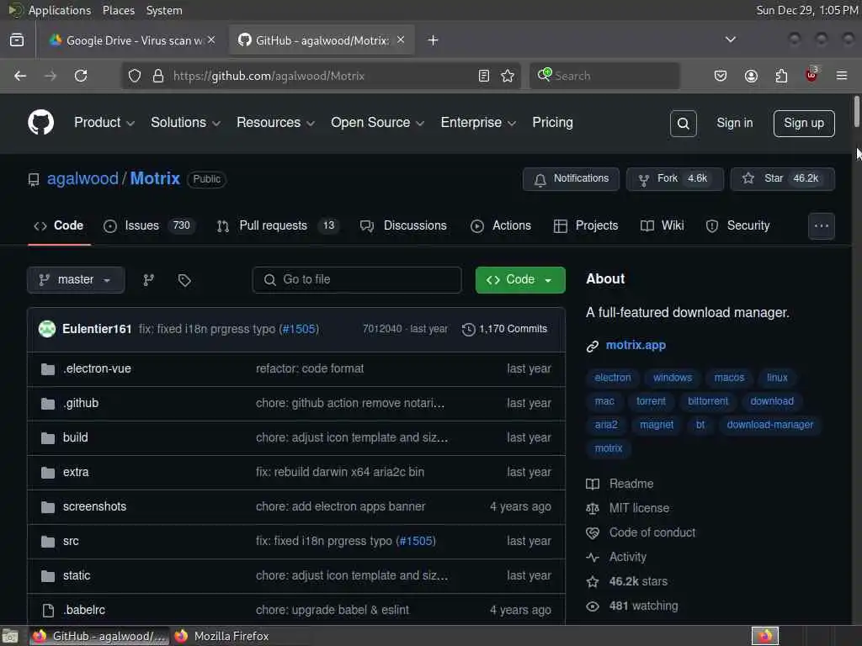This screenshot has width=862, height=646.
Task: Expand the Solutions navigation menu
Action: click(x=185, y=123)
